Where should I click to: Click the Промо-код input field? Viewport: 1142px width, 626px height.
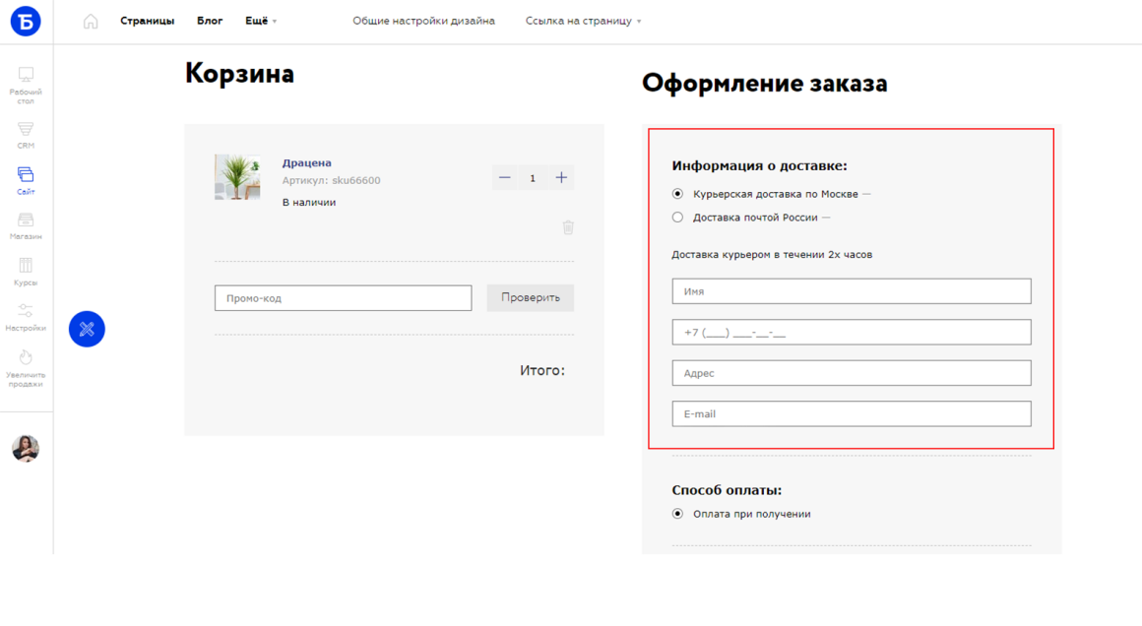343,297
